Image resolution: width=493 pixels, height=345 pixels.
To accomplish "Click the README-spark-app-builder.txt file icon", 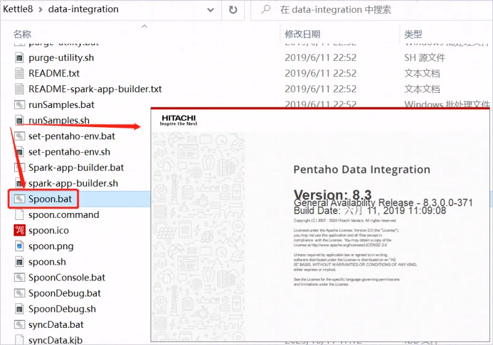I will point(20,89).
